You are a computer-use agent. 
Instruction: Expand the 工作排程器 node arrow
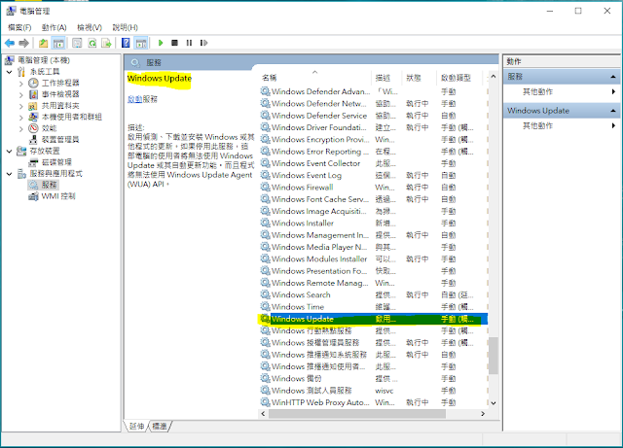21,84
